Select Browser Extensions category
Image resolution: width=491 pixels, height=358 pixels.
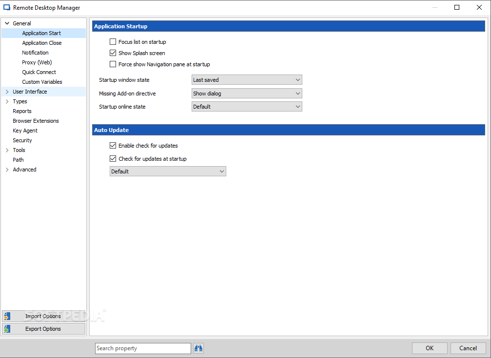click(x=36, y=120)
